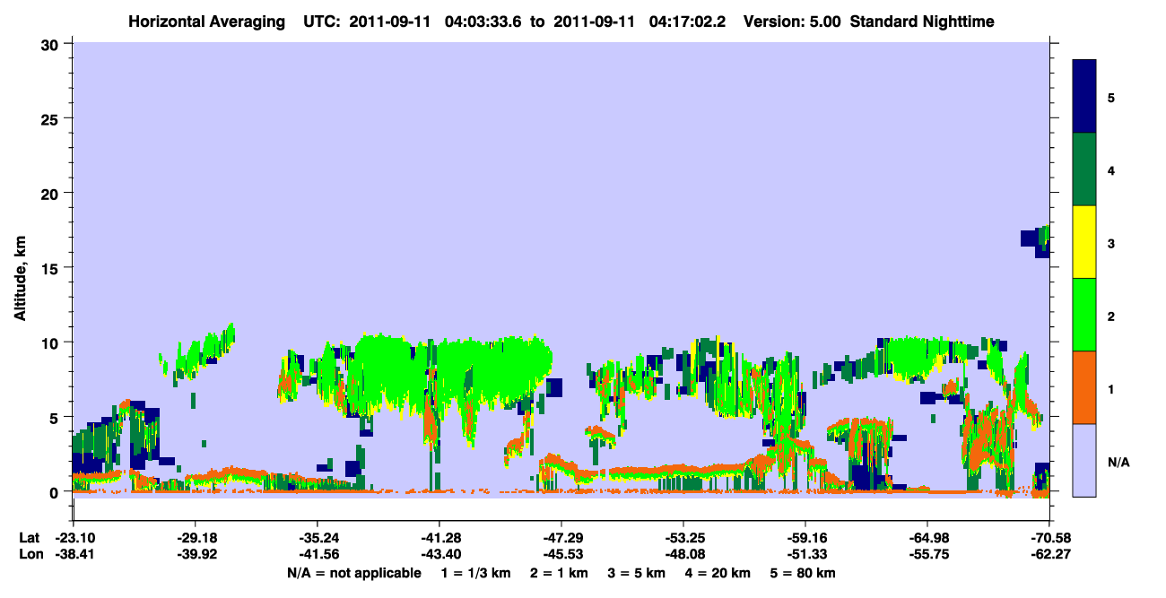Viewport: 1166px width, 598px height.
Task: Click the lavender N/A color bar segment
Action: click(x=1084, y=460)
